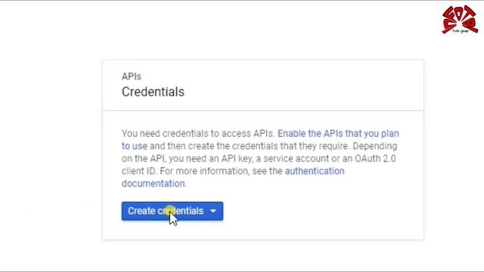Click the 'Depending' word in description
This screenshot has height=272, width=484.
pyautogui.click(x=375, y=146)
